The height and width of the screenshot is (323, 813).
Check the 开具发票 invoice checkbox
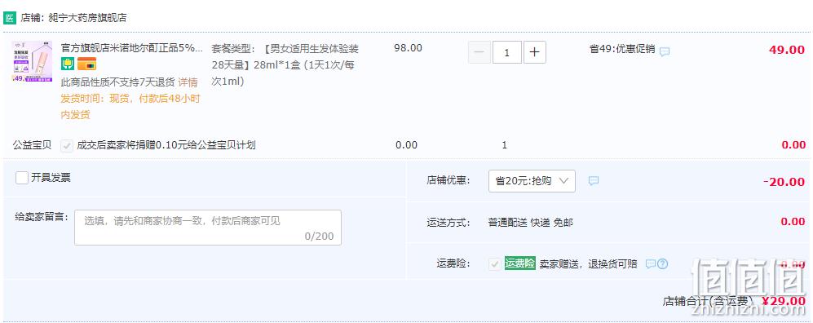pyautogui.click(x=22, y=178)
